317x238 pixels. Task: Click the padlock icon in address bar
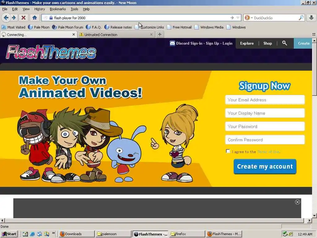[51, 18]
